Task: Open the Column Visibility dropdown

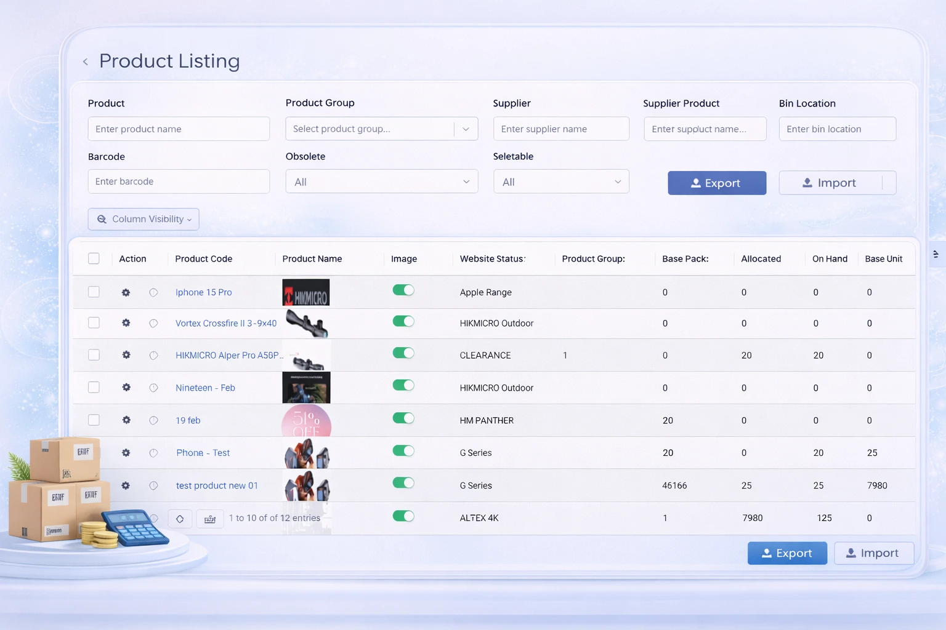Action: [144, 219]
